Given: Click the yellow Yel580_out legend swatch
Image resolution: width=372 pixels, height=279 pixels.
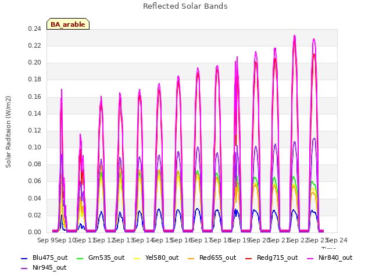Looking at the screenshot, I should click(x=137, y=258).
